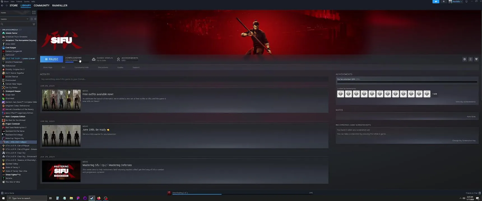
Task: Open Windows Start menu
Action: (3, 198)
